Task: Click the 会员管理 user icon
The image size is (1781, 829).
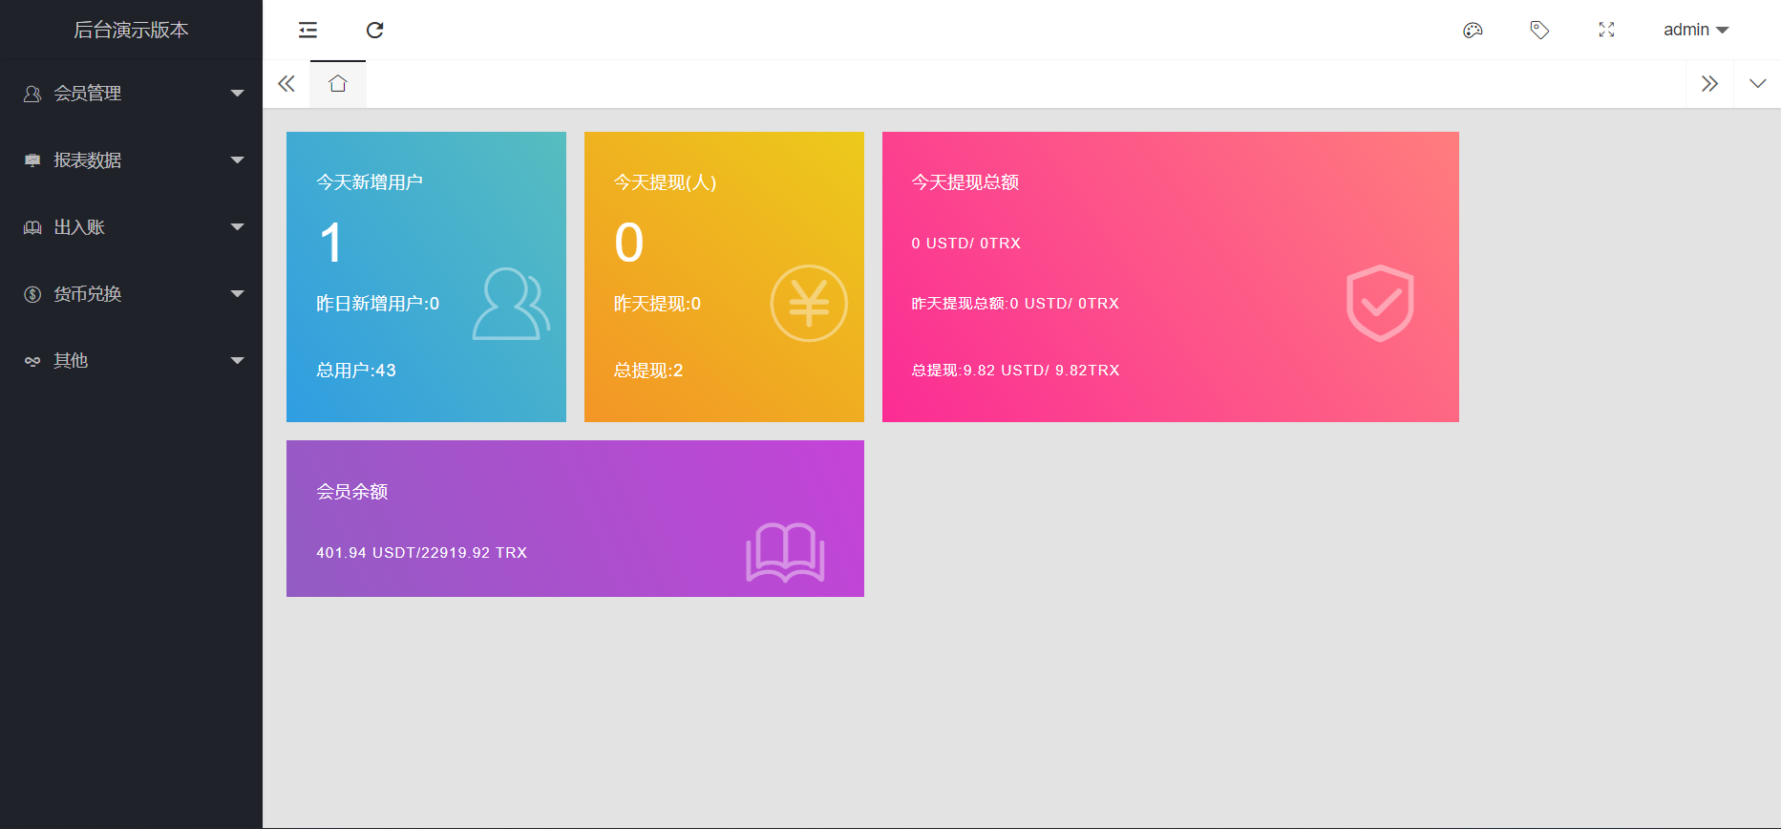Action: tap(32, 94)
